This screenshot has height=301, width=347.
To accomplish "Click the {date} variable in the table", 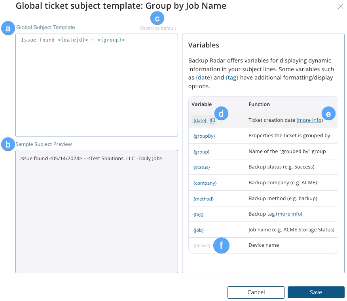I will (200, 121).
